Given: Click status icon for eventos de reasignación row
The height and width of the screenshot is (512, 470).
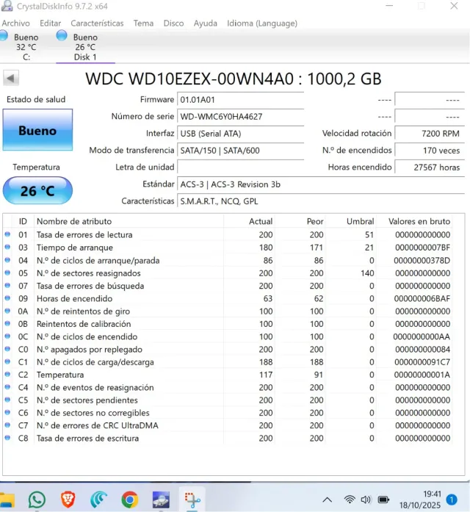Looking at the screenshot, I should coord(7,387).
